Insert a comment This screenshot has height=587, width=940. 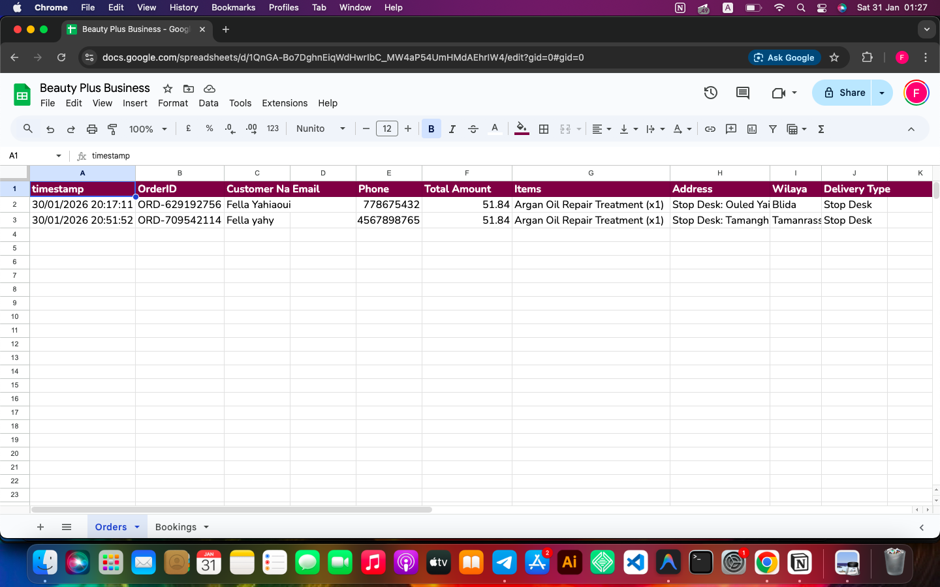click(x=731, y=128)
